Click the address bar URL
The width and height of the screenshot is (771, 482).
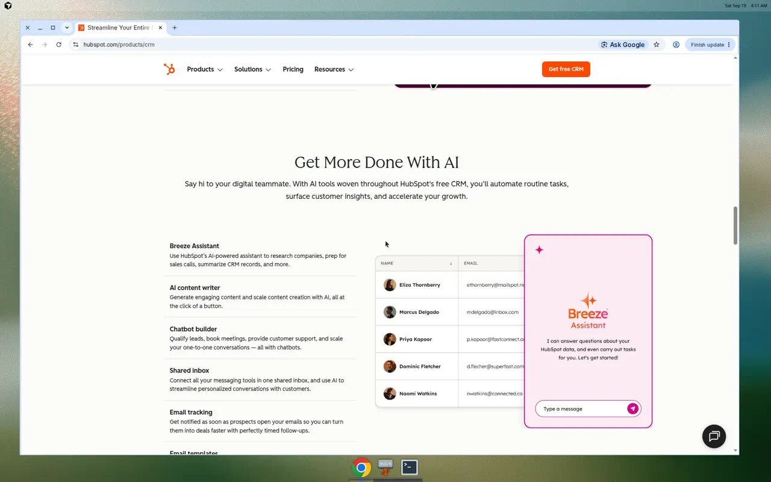tap(119, 45)
